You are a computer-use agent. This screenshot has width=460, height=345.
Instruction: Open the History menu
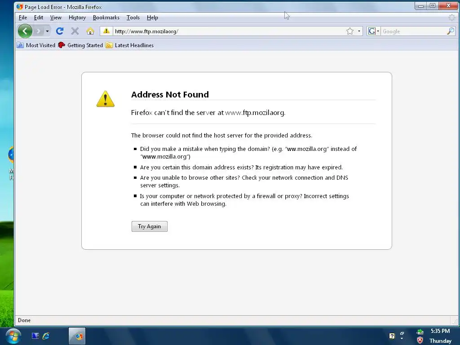tap(77, 18)
